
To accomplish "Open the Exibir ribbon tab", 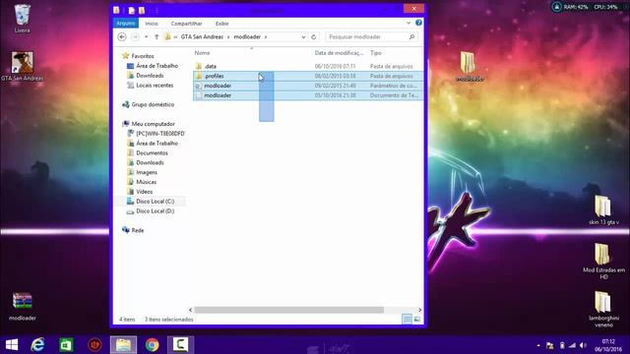I will click(221, 24).
